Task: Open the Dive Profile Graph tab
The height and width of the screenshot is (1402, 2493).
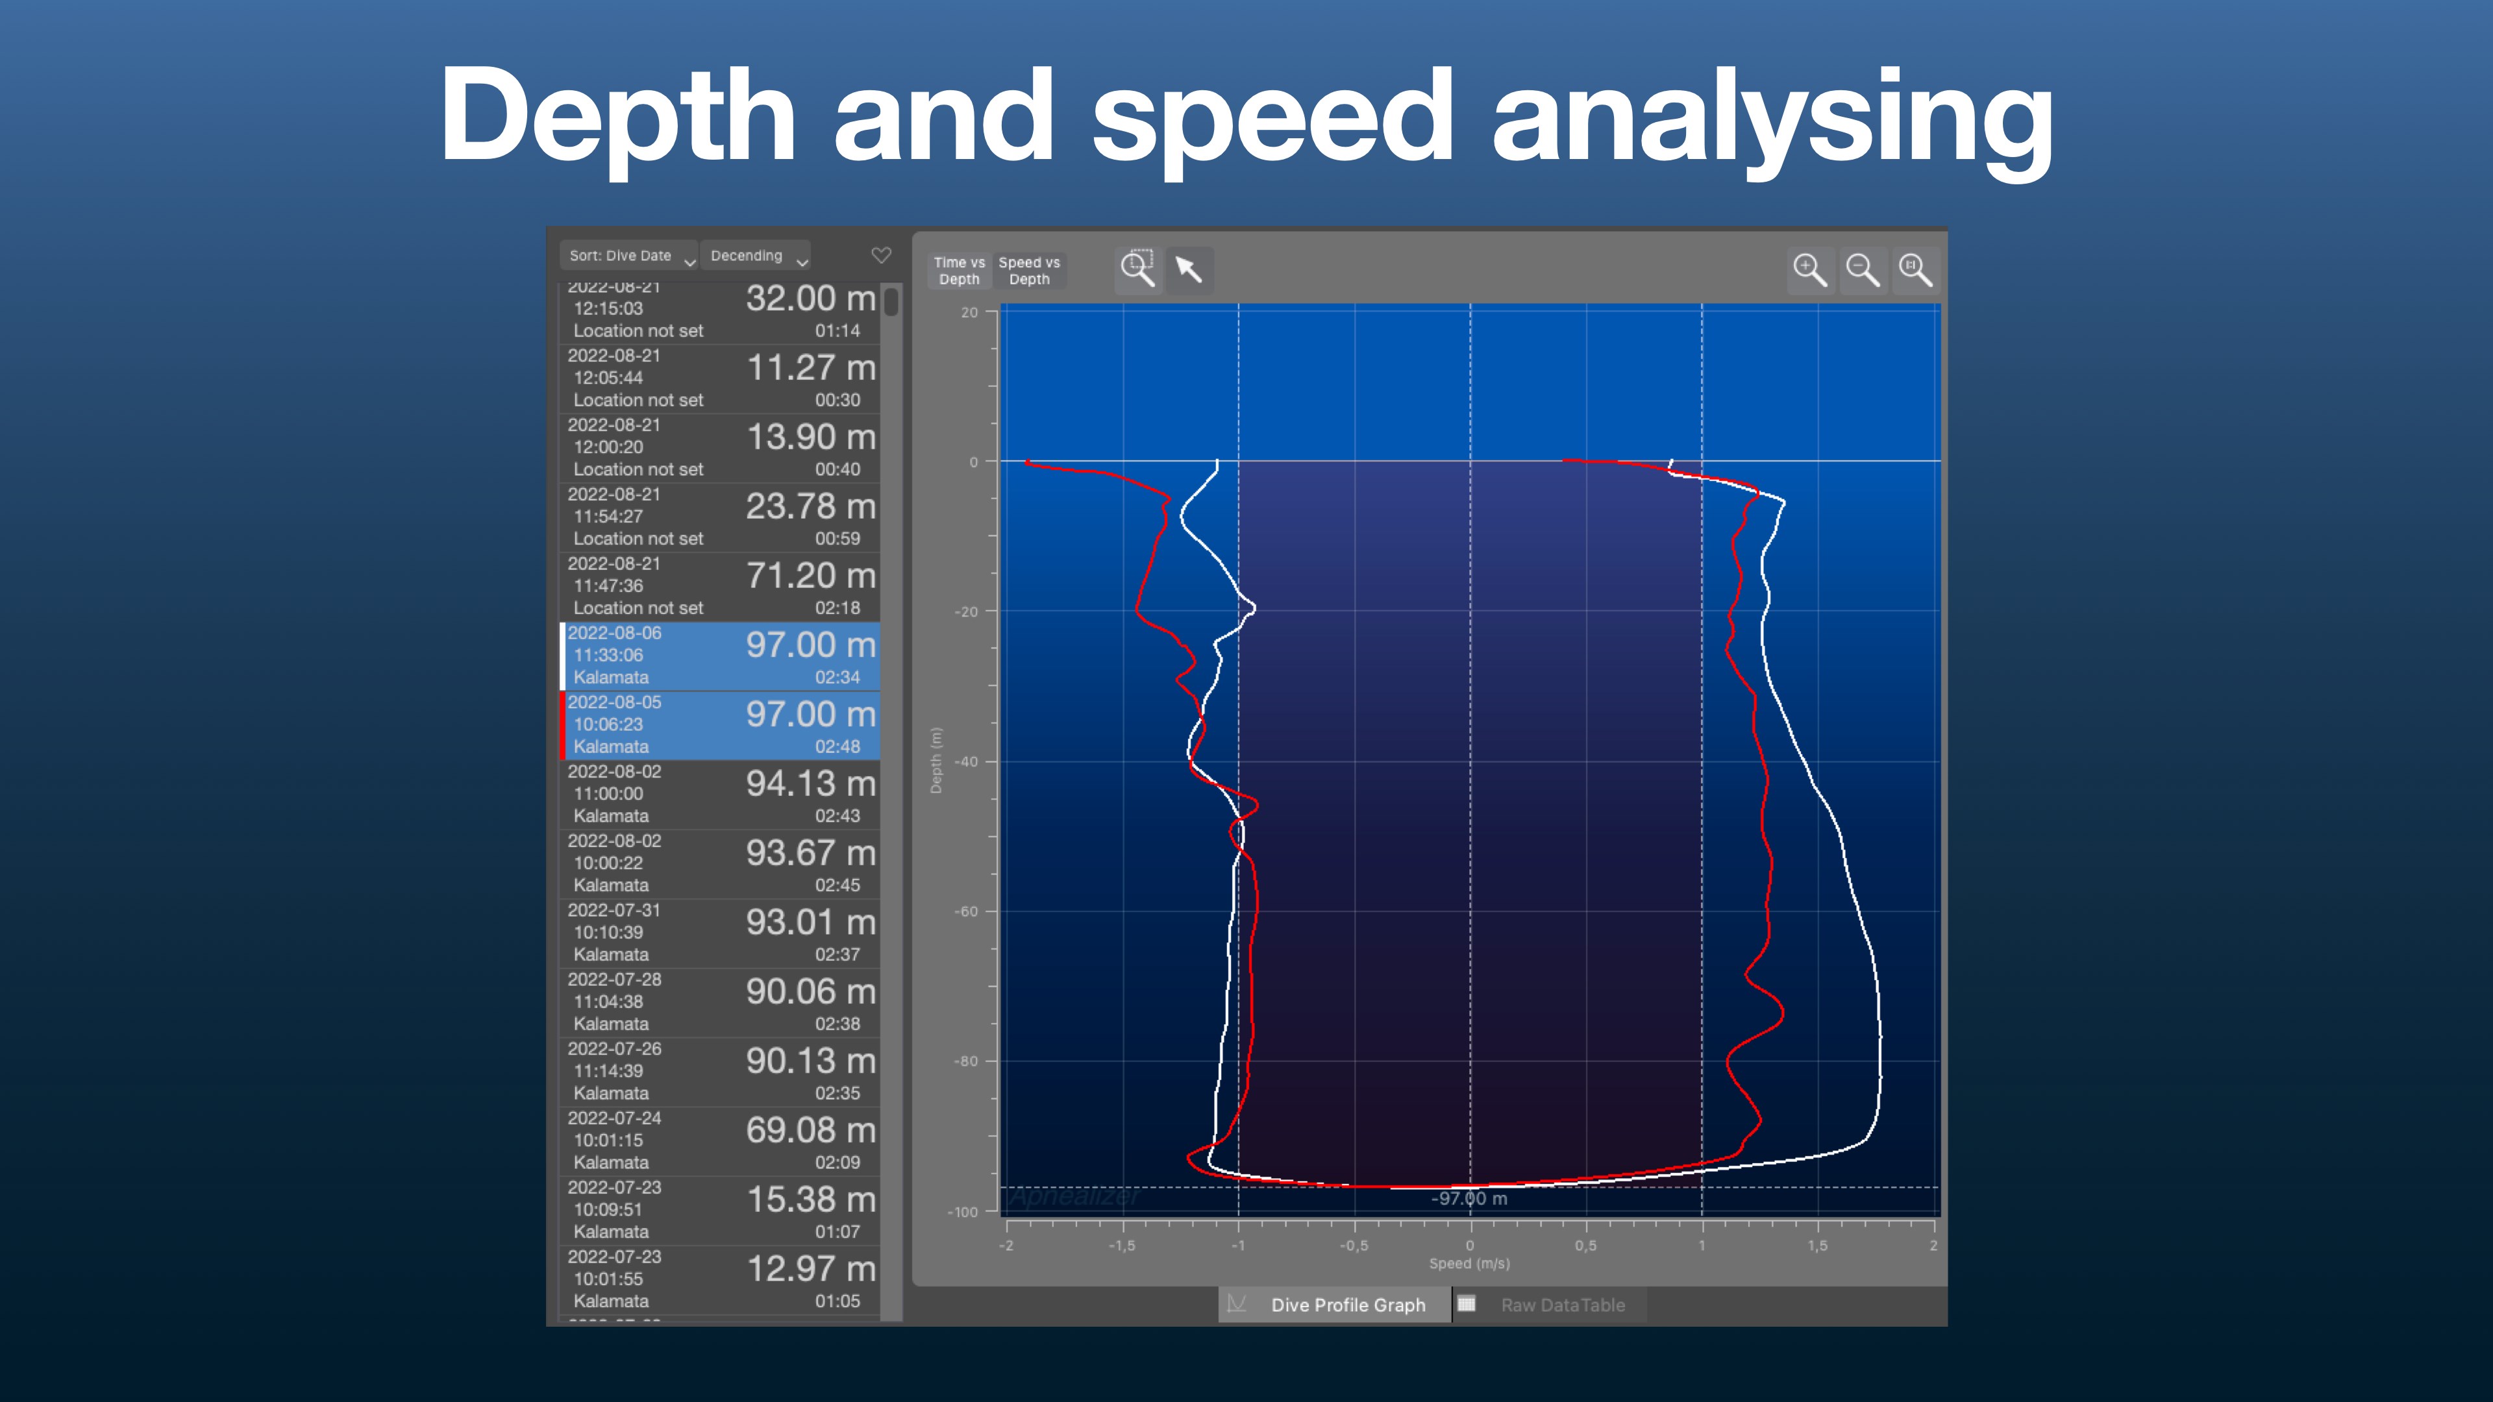Action: point(1347,1304)
